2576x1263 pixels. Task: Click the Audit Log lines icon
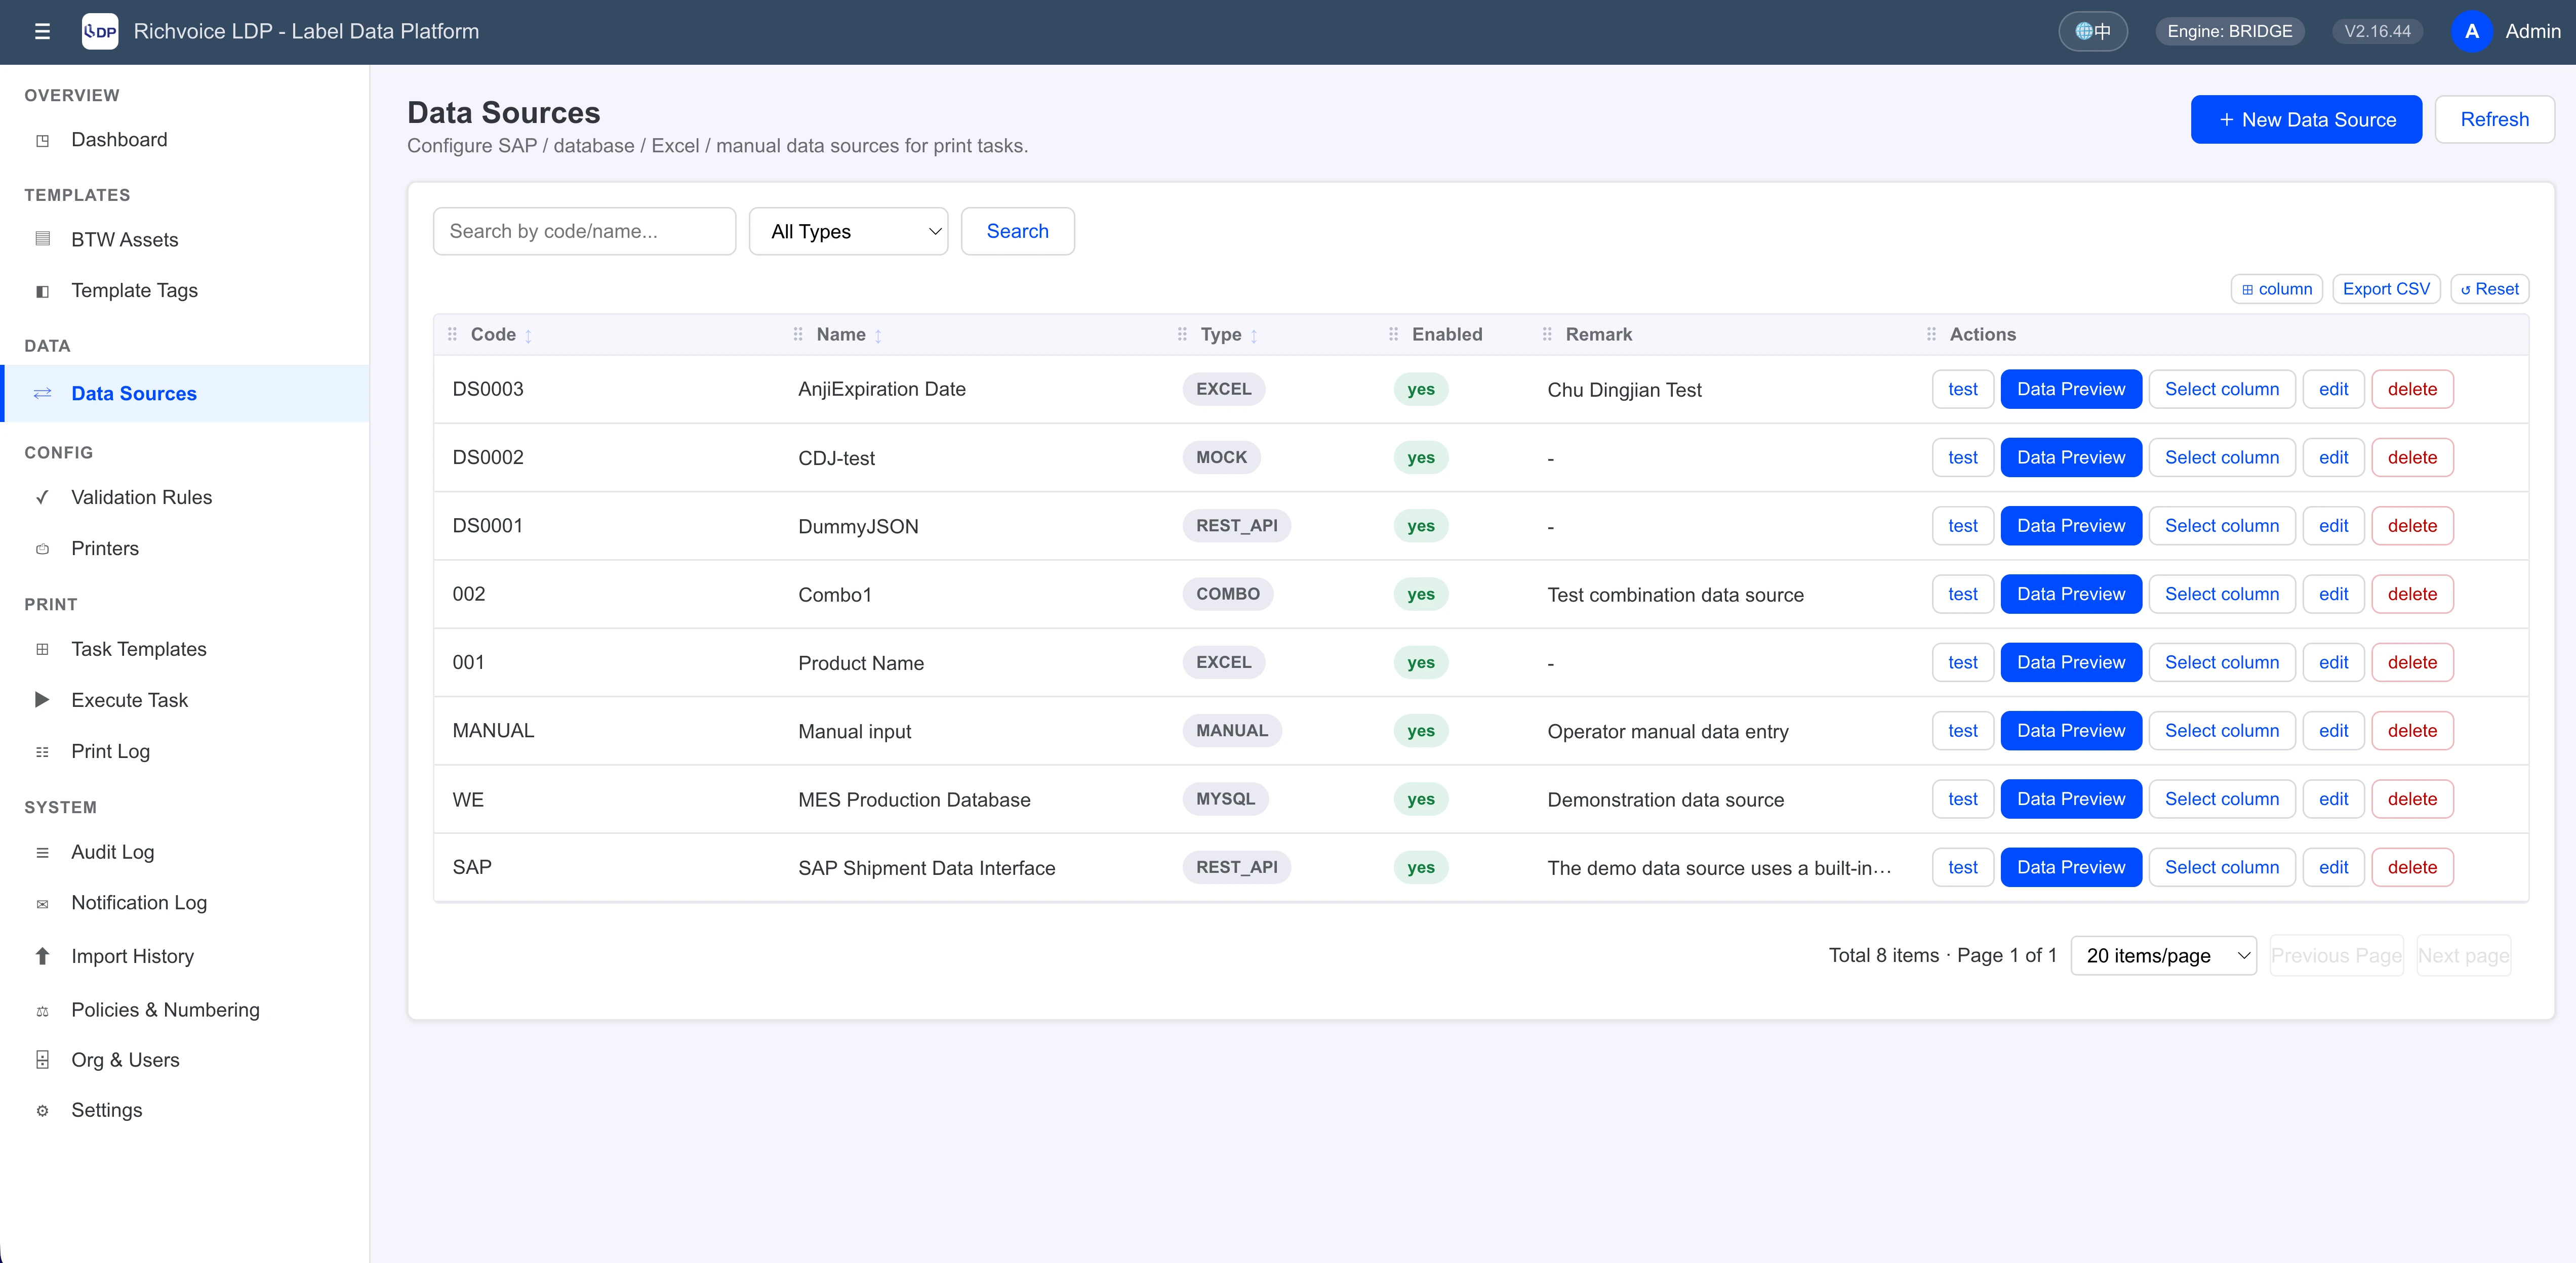[x=42, y=852]
